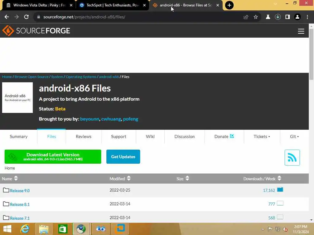Image resolution: width=314 pixels, height=235 pixels.
Task: Open SourceForge hamburger menu
Action: point(301,31)
